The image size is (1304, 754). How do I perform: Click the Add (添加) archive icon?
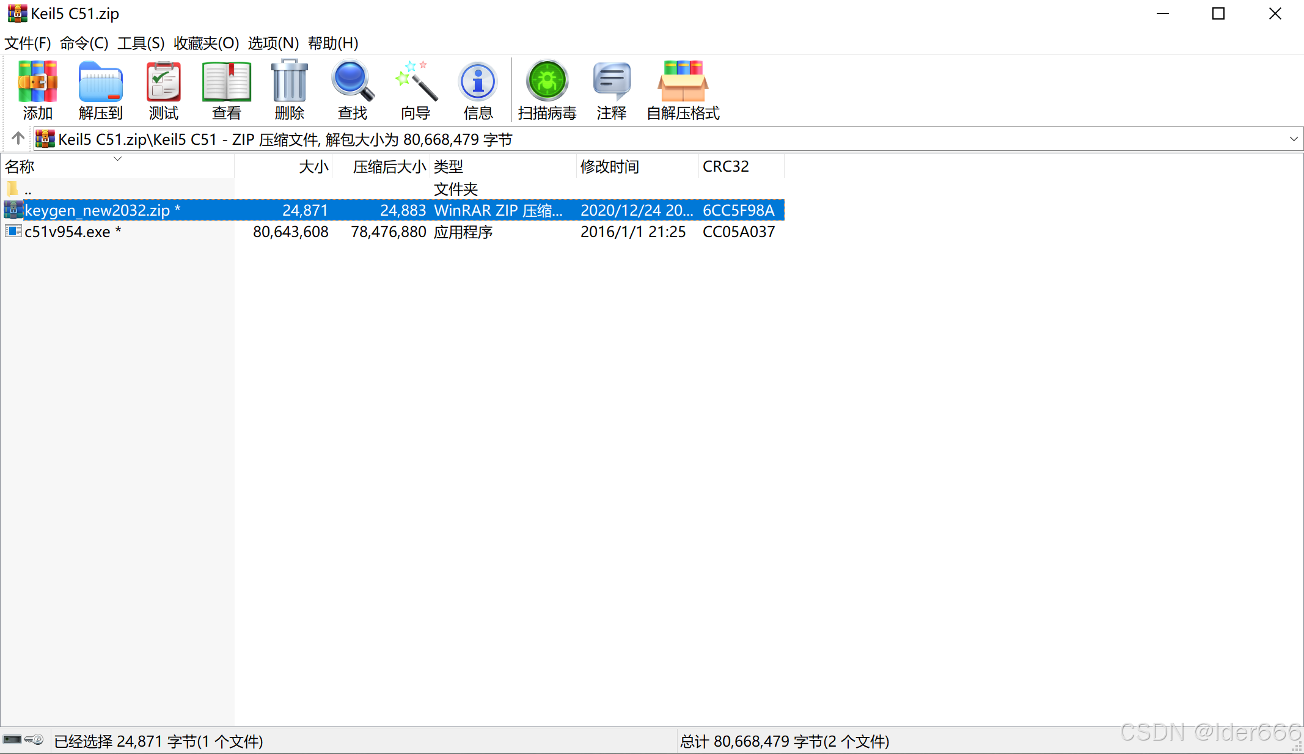coord(37,89)
